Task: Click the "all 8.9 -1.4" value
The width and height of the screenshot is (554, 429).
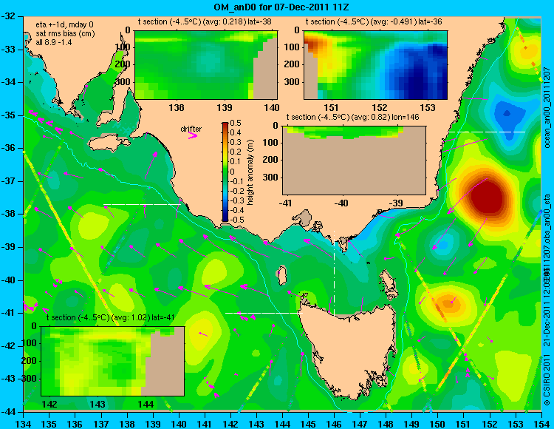Action: coord(54,42)
